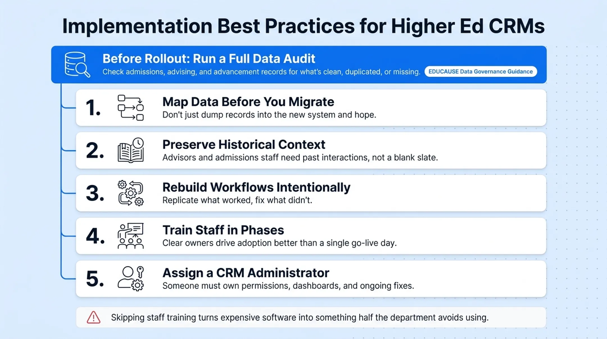Click the step number '2.' label
Image resolution: width=607 pixels, height=339 pixels.
(x=95, y=150)
